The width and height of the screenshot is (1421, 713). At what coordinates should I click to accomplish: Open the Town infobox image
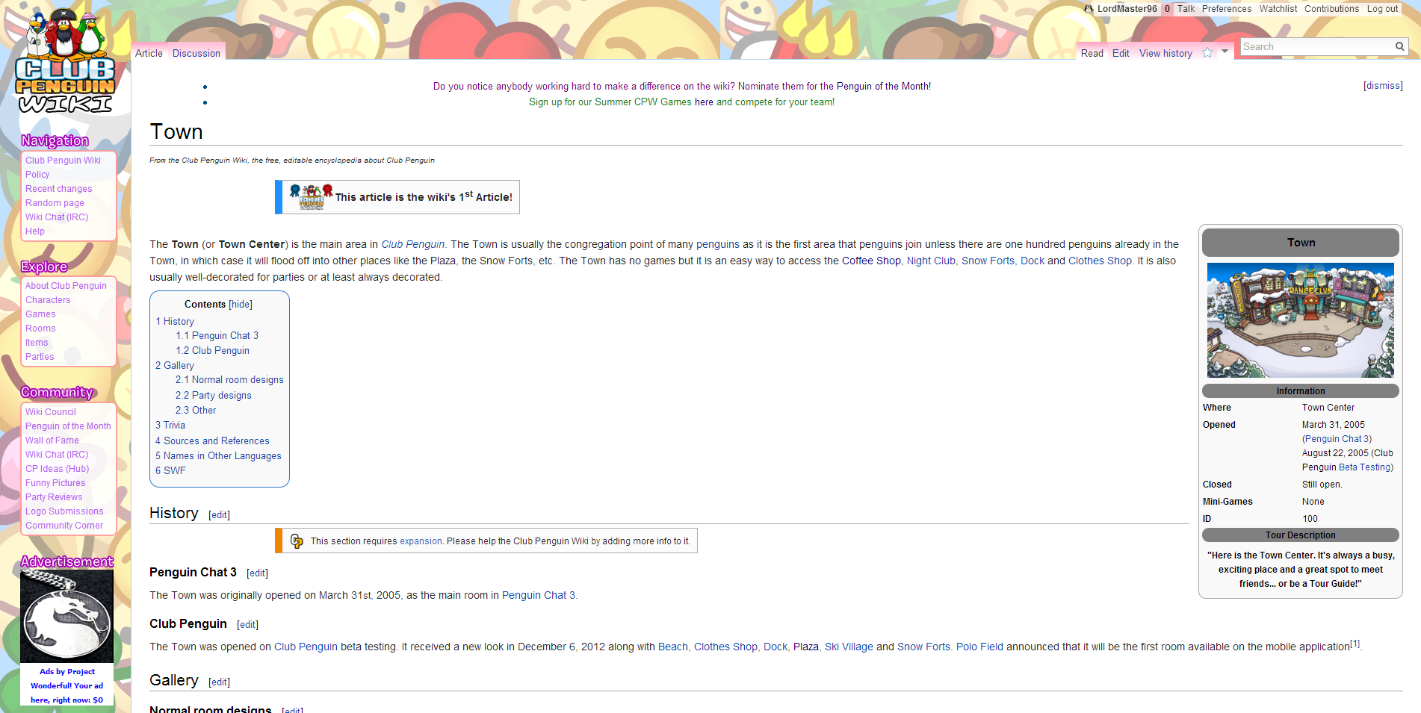click(x=1300, y=320)
